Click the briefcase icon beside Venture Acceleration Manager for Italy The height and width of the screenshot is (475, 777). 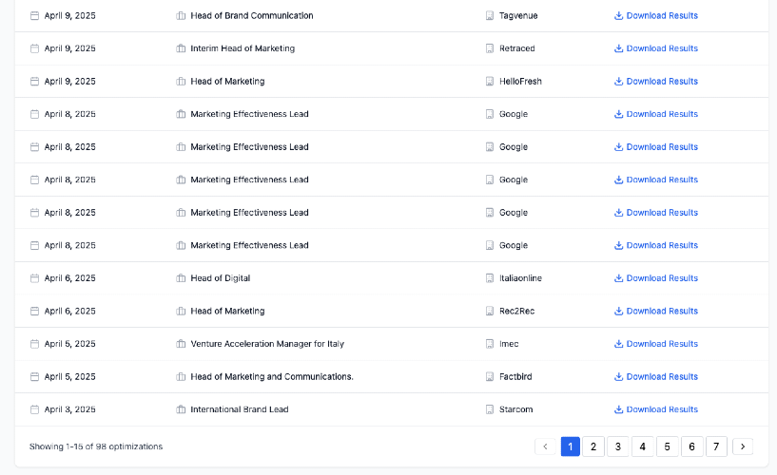pyautogui.click(x=181, y=344)
